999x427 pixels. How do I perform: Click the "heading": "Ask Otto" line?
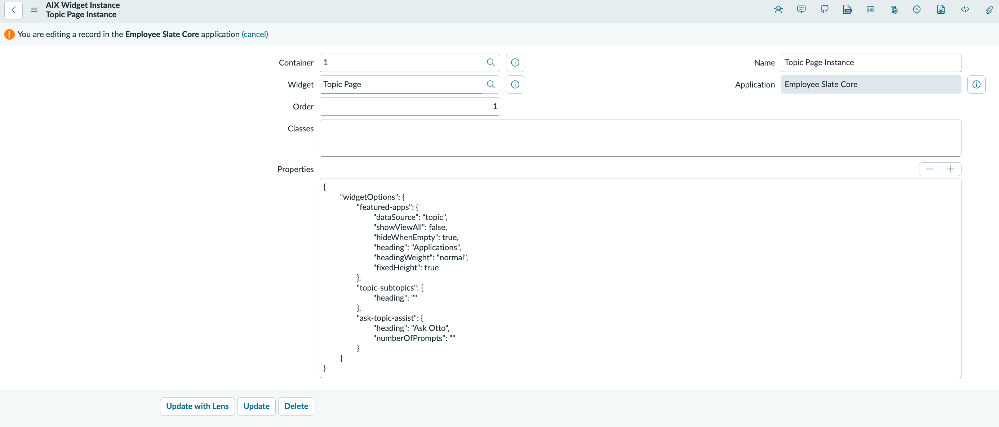click(411, 328)
